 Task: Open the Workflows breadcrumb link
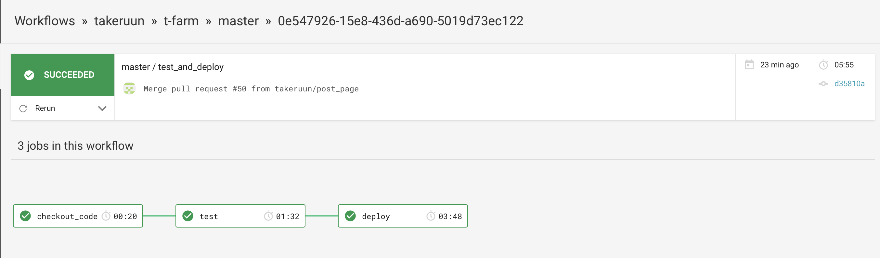[45, 21]
